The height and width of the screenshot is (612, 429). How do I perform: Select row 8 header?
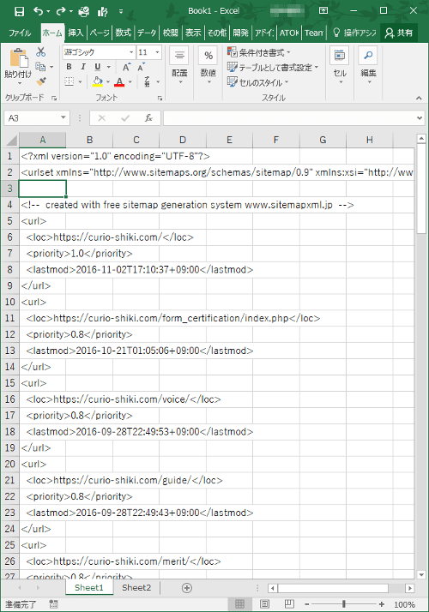pos(9,270)
